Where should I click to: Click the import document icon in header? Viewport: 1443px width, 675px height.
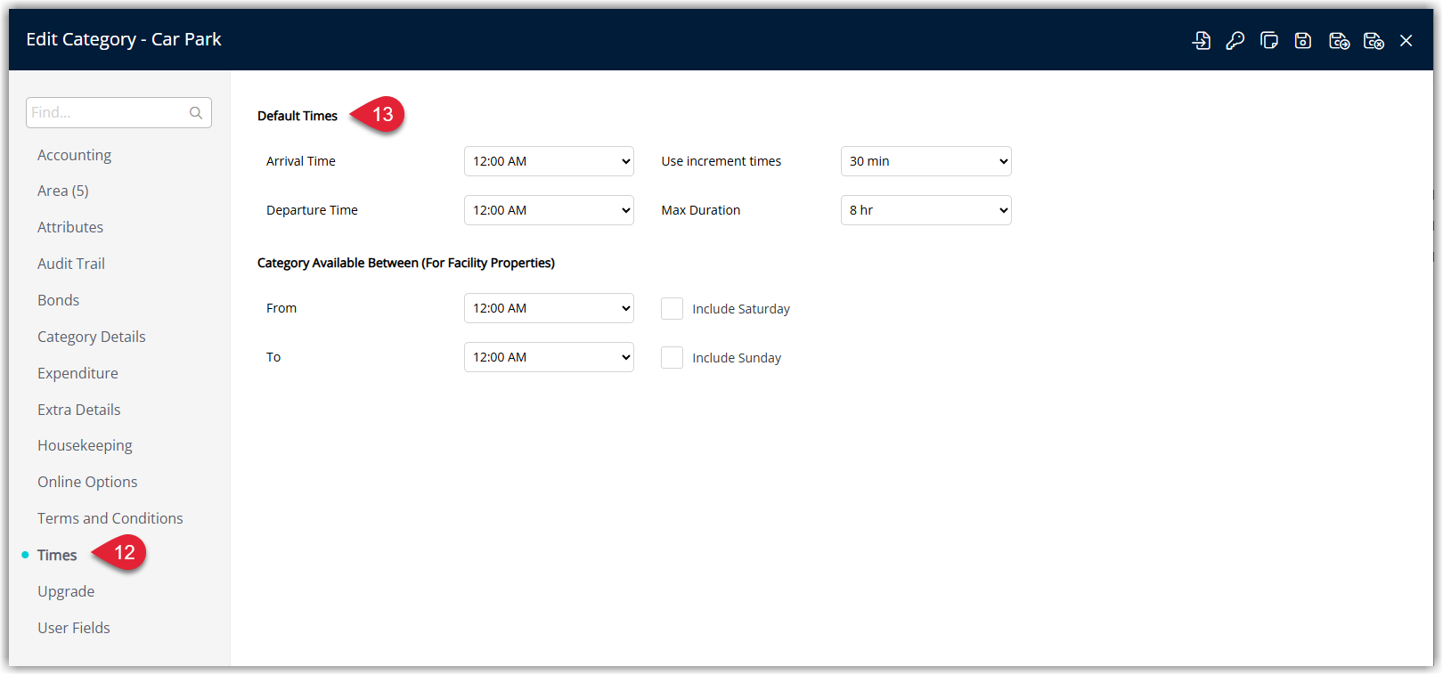point(1201,40)
